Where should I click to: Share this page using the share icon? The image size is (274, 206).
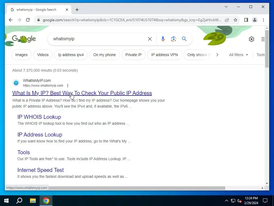click(227, 20)
